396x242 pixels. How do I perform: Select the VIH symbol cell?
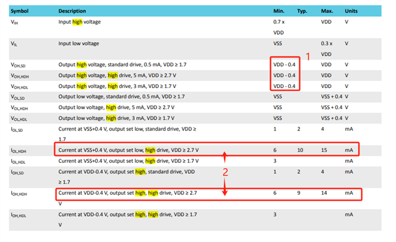(x=14, y=22)
